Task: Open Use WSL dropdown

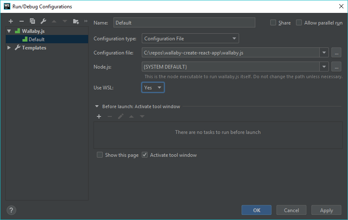Action: click(x=153, y=87)
